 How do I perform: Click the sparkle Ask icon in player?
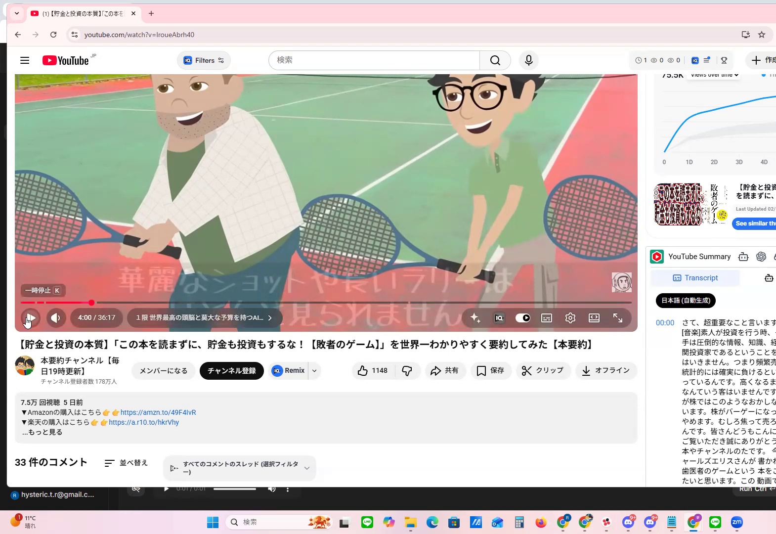[x=475, y=318]
